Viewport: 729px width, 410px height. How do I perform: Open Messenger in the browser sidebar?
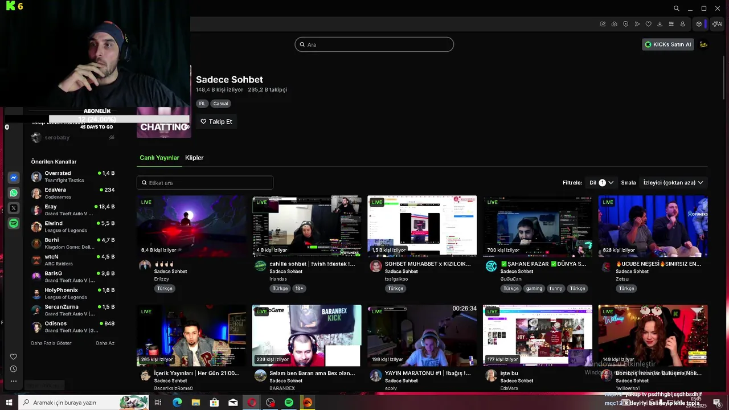click(x=14, y=178)
